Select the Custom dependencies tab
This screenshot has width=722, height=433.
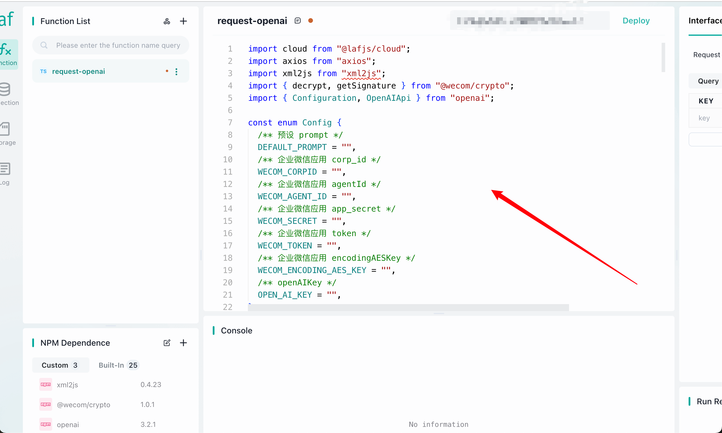pos(60,365)
